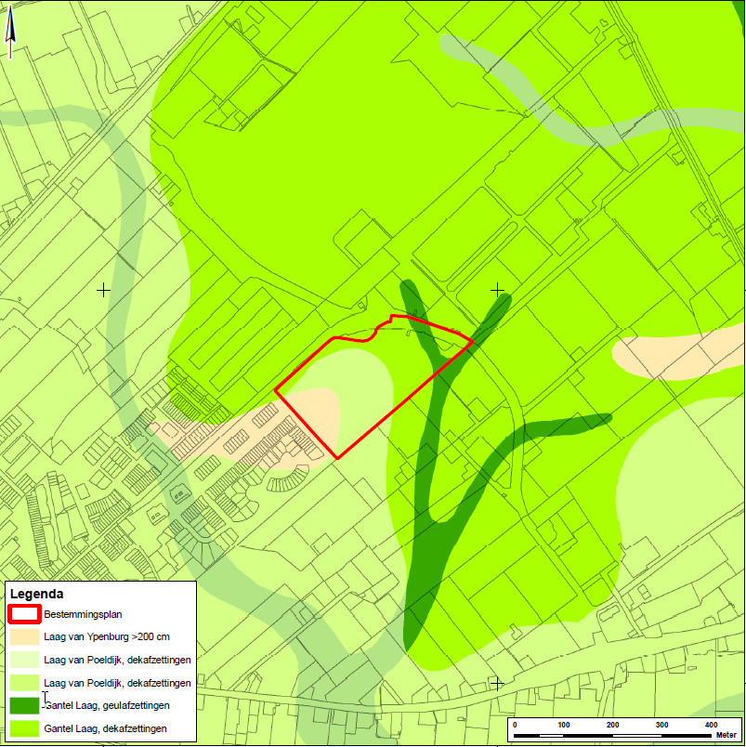Click the peach Laag van Ypenburg swatch
This screenshot has width=746, height=747.
24,637
